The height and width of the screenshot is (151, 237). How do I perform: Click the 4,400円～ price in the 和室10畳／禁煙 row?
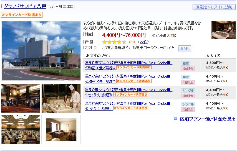[215, 63]
